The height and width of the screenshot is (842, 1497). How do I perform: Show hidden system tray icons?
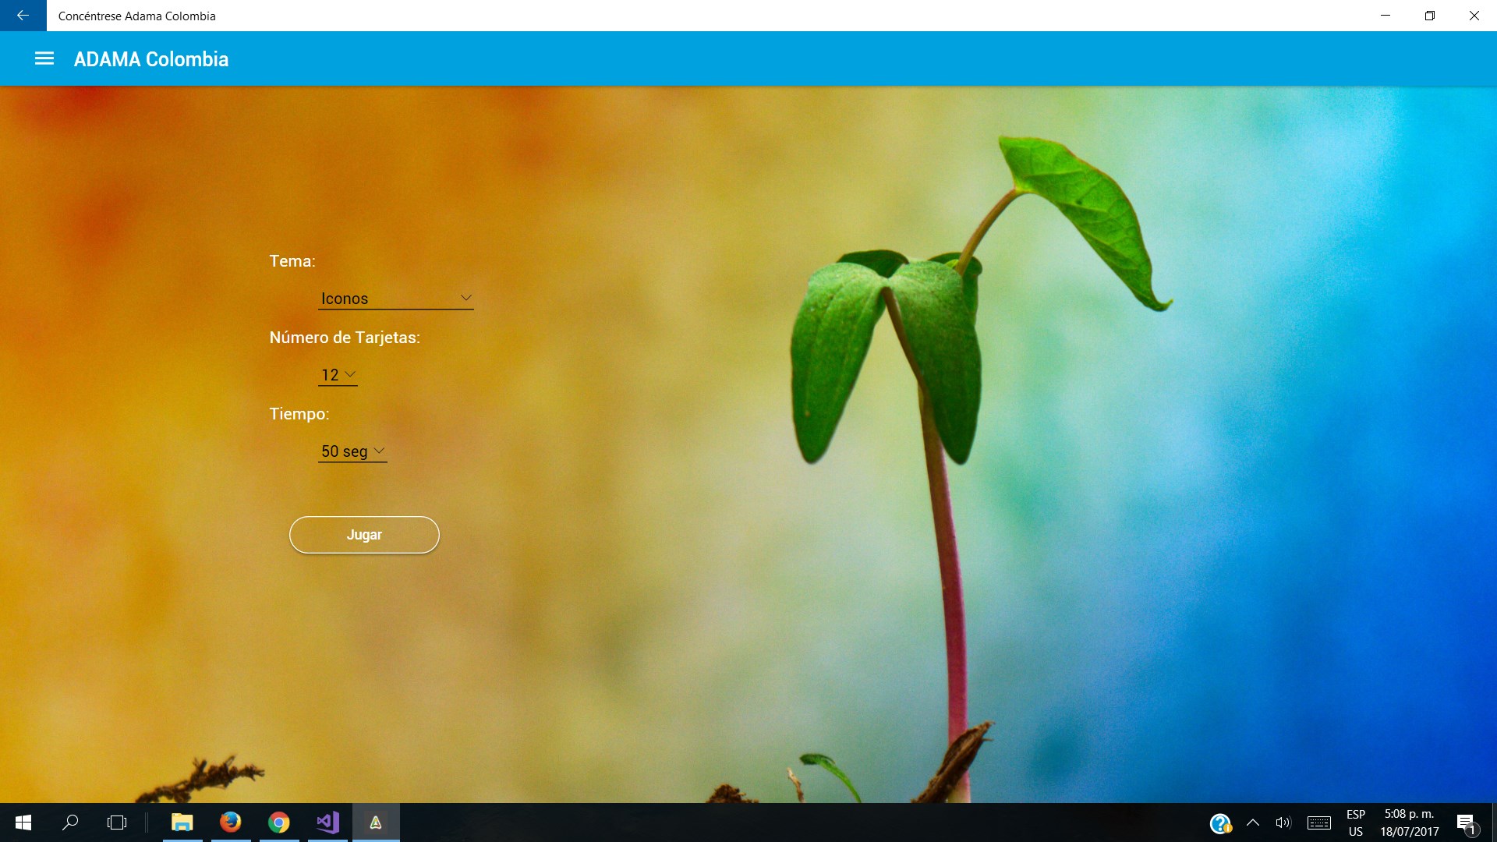(1253, 823)
